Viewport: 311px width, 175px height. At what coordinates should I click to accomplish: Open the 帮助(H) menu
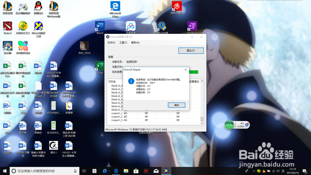[x=135, y=43]
